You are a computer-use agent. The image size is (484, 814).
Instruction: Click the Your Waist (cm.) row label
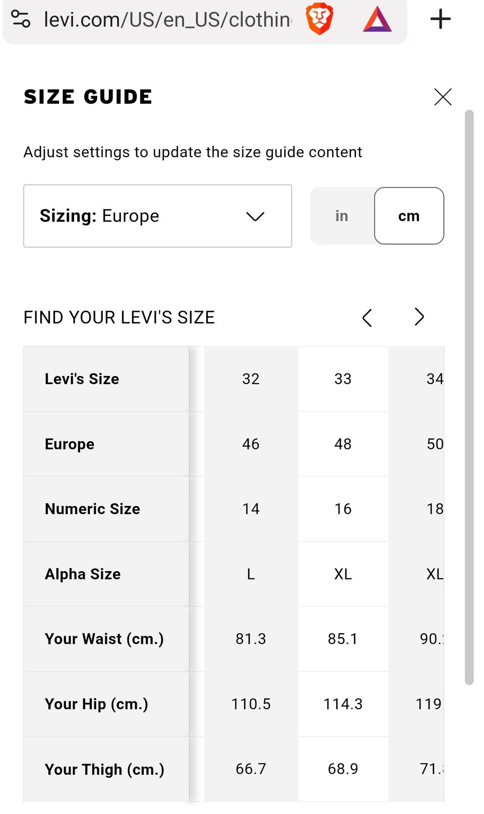(104, 639)
